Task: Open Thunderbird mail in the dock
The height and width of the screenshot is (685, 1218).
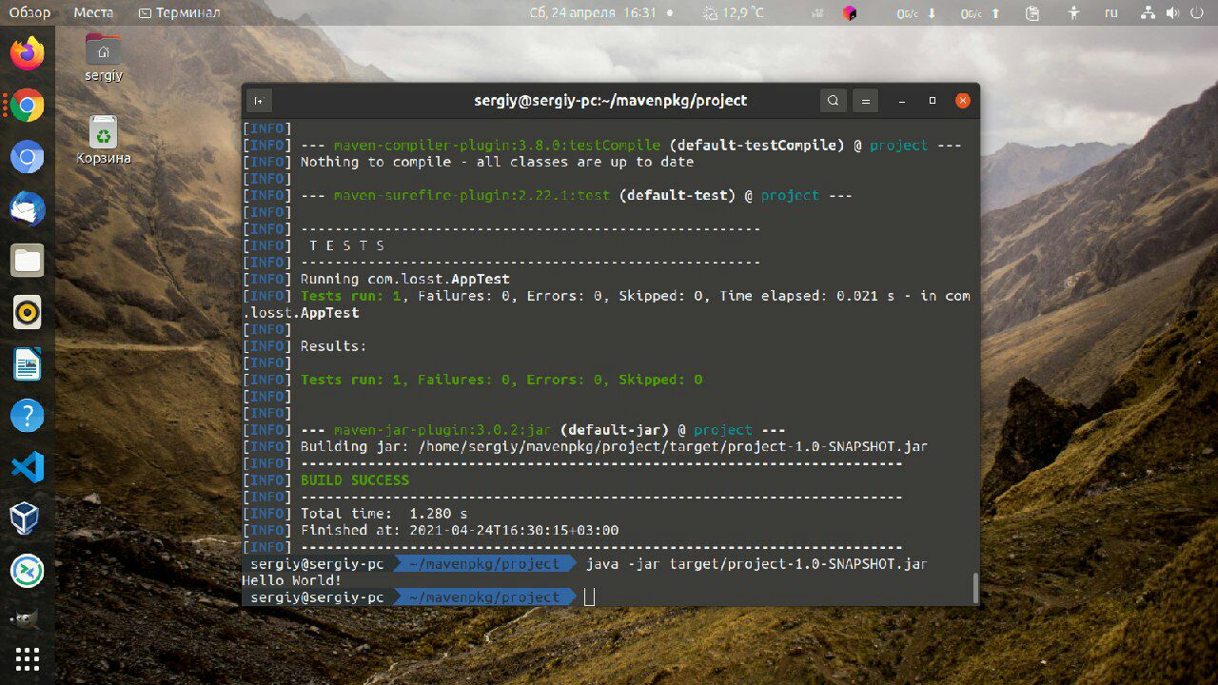Action: pyautogui.click(x=28, y=208)
